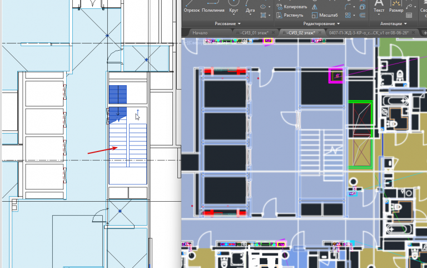Expand the Рисование panel
427x268 pixels.
227,24
